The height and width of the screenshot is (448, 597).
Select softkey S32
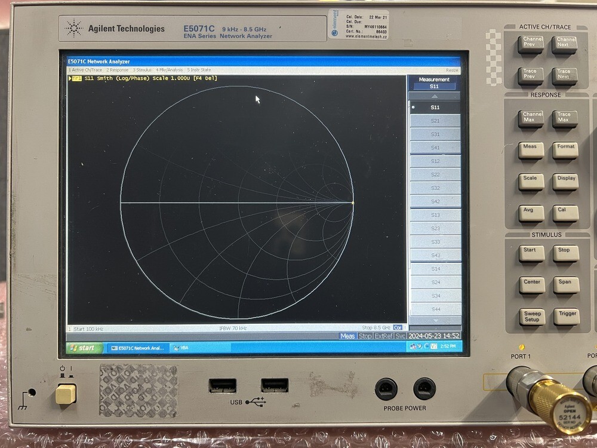pos(435,188)
